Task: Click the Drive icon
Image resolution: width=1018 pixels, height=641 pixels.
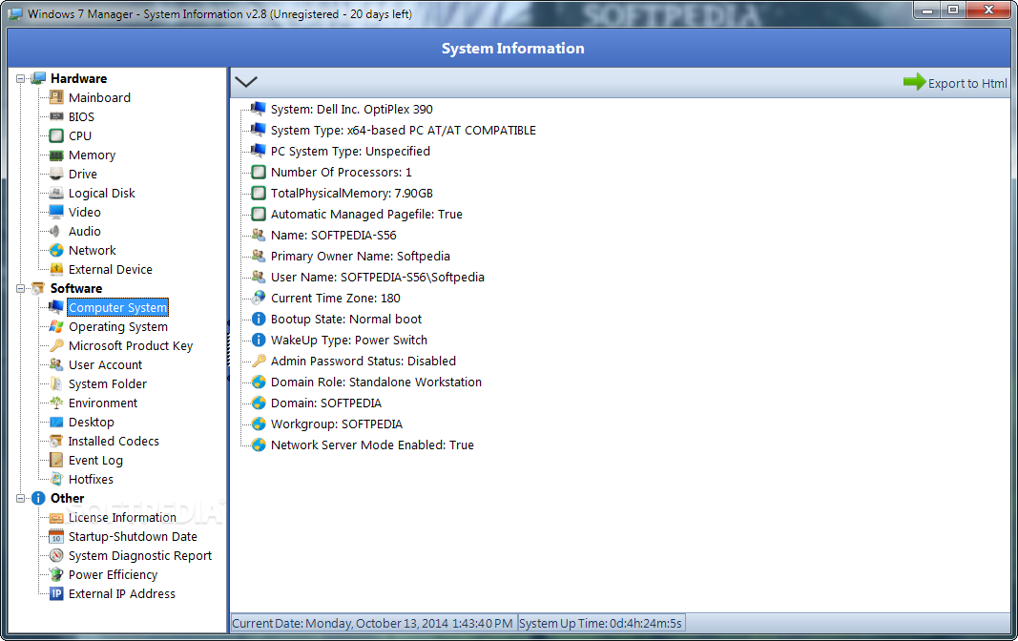Action: coord(56,174)
